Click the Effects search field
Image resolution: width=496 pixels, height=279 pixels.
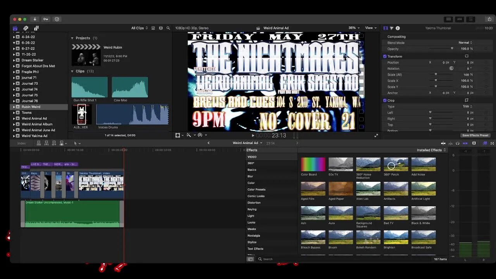tap(345, 259)
